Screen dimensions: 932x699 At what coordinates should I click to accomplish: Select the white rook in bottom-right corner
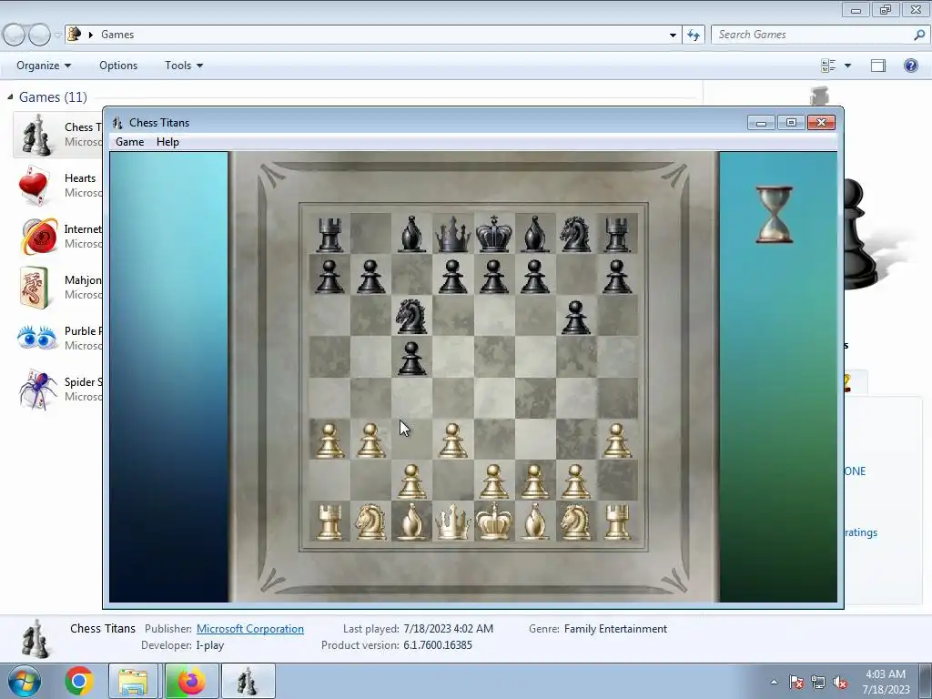tap(617, 522)
